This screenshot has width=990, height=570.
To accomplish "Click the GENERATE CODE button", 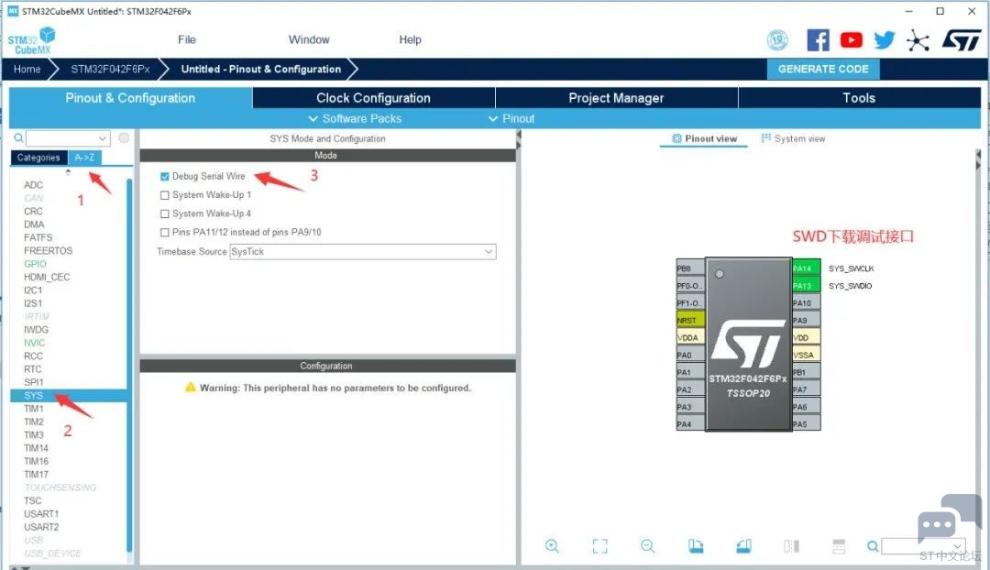I will [x=822, y=69].
